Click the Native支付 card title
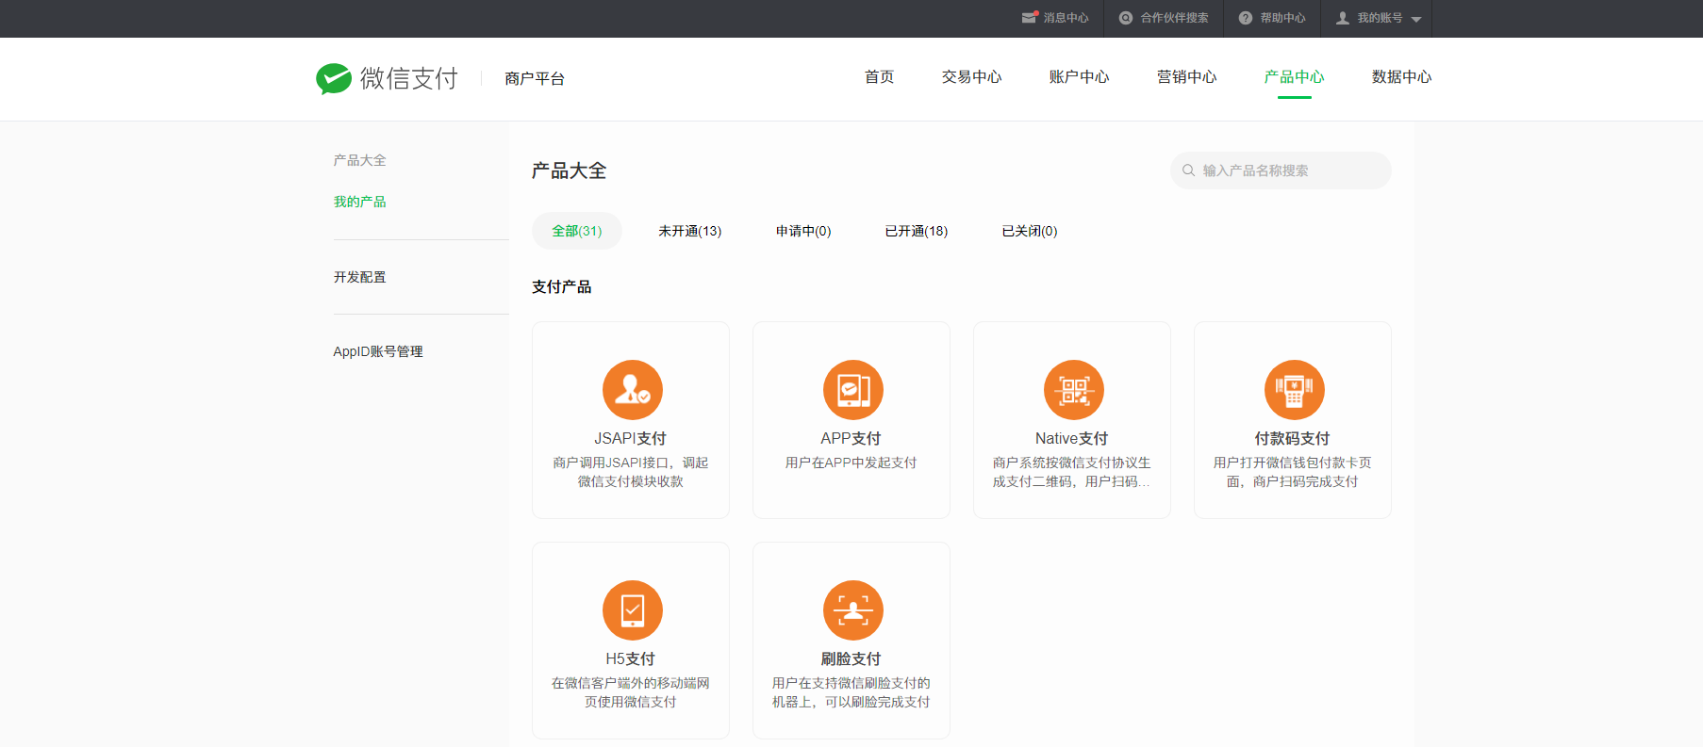Screen dimensions: 1703x747 point(1071,438)
